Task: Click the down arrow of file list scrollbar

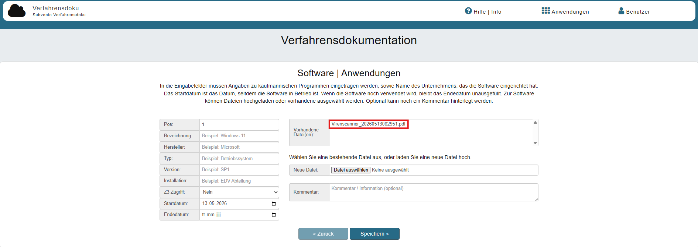Action: (x=535, y=143)
